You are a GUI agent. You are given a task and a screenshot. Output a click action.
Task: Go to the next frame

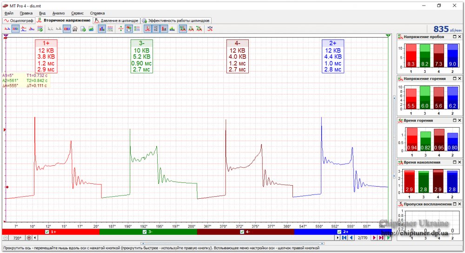(374, 238)
